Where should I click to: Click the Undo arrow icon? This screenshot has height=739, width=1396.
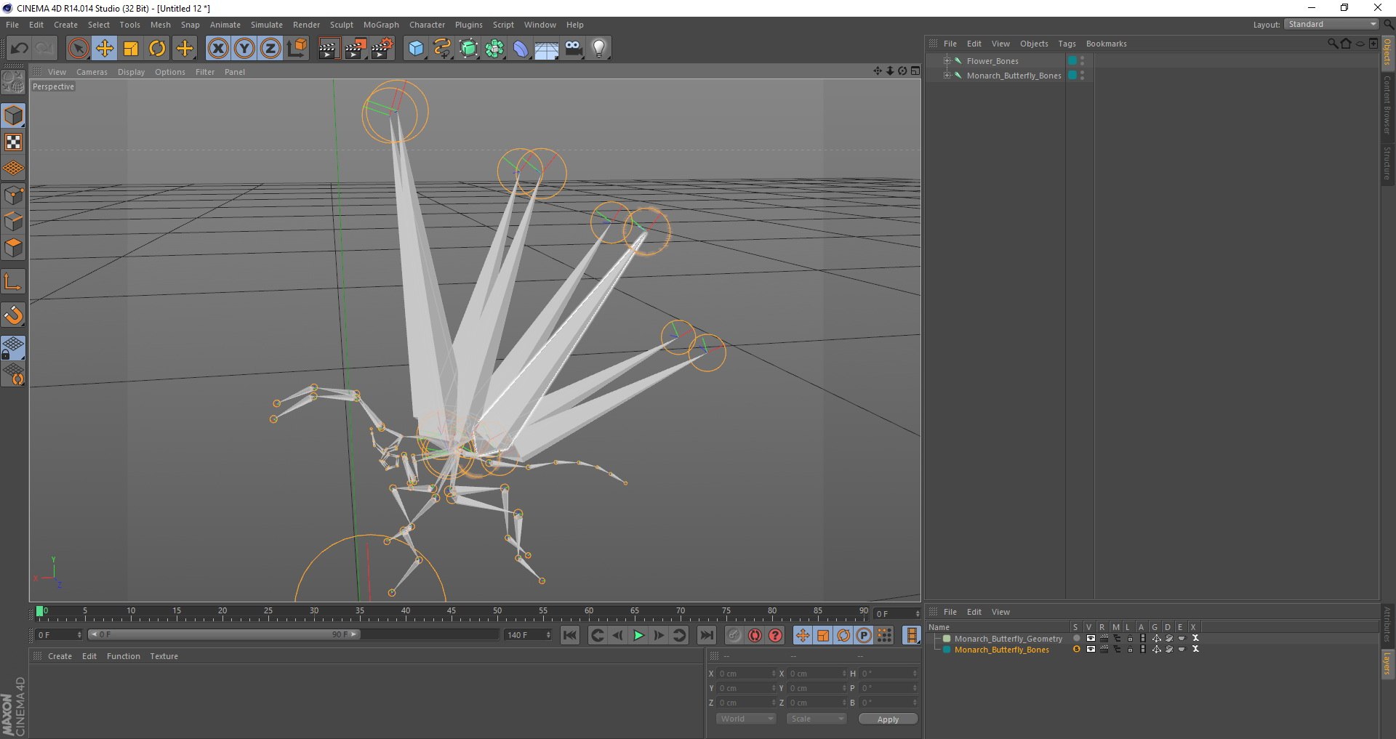[19, 49]
